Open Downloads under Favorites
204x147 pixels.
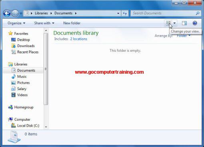26,46
